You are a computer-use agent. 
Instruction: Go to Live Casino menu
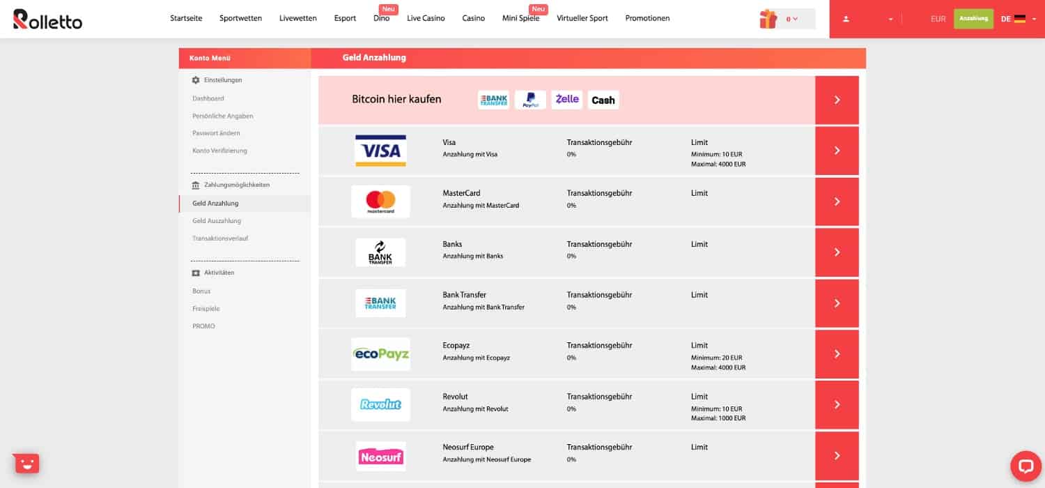click(426, 18)
